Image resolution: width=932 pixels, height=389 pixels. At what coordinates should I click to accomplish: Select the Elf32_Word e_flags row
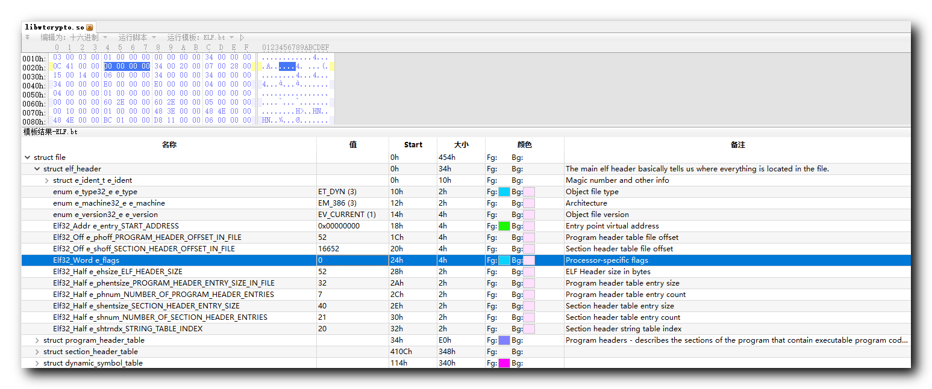pyautogui.click(x=466, y=260)
